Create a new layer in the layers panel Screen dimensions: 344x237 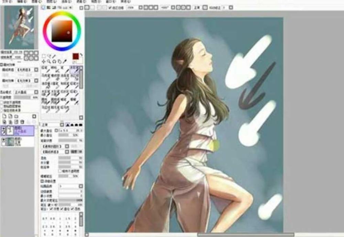click(4, 116)
